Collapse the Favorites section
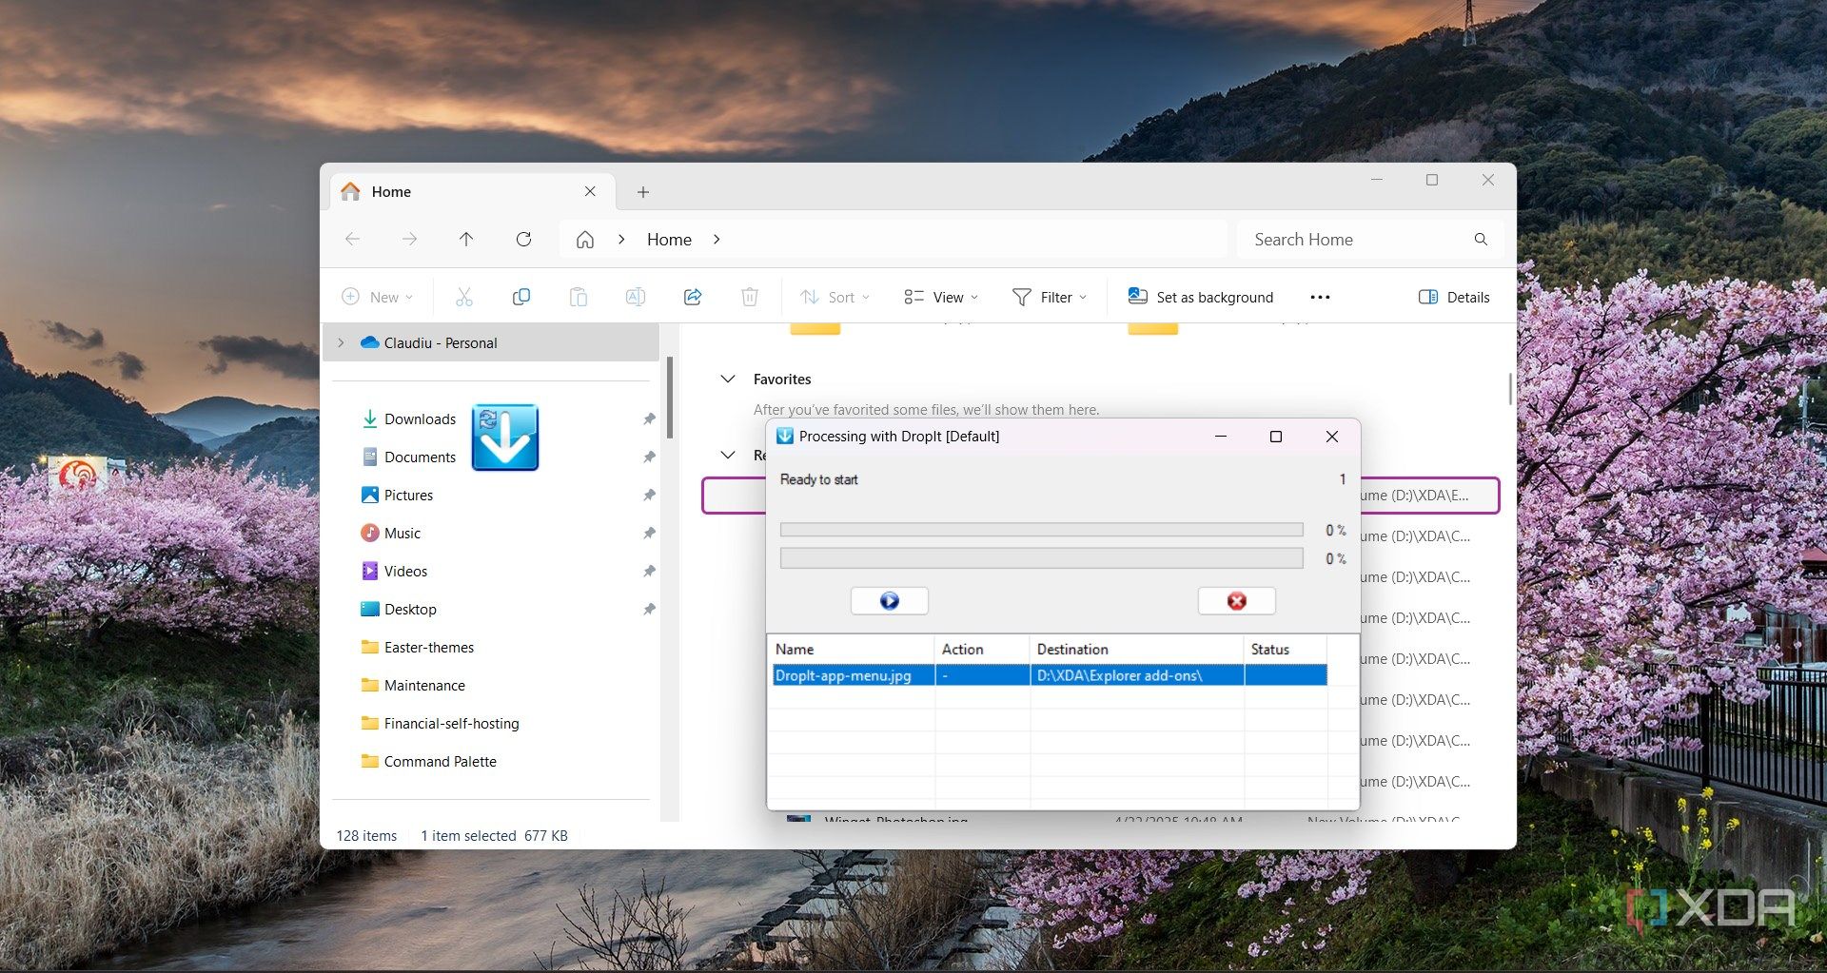The height and width of the screenshot is (973, 1827). tap(728, 379)
